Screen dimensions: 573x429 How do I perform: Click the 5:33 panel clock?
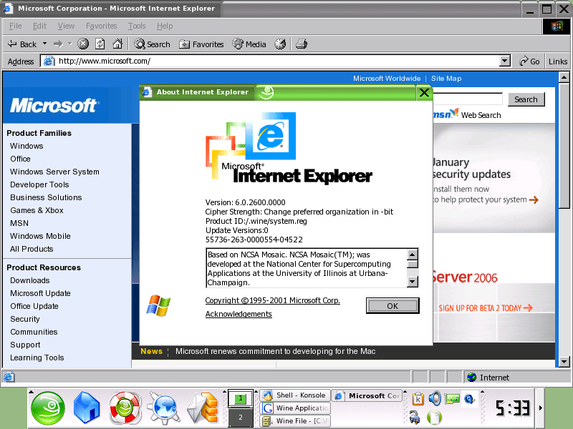512,408
